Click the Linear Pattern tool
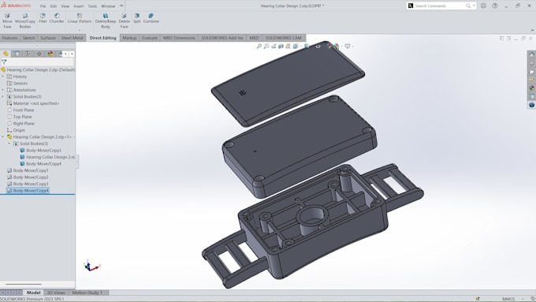Image resolution: width=536 pixels, height=302 pixels. click(x=80, y=18)
